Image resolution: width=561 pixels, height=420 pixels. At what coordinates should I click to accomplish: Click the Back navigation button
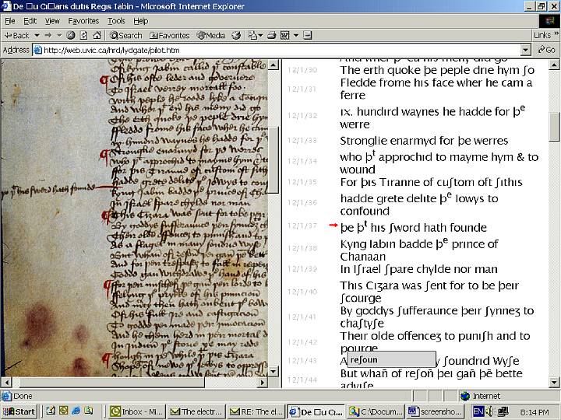tap(16, 35)
